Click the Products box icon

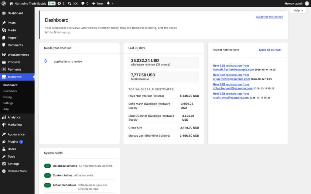4,62
